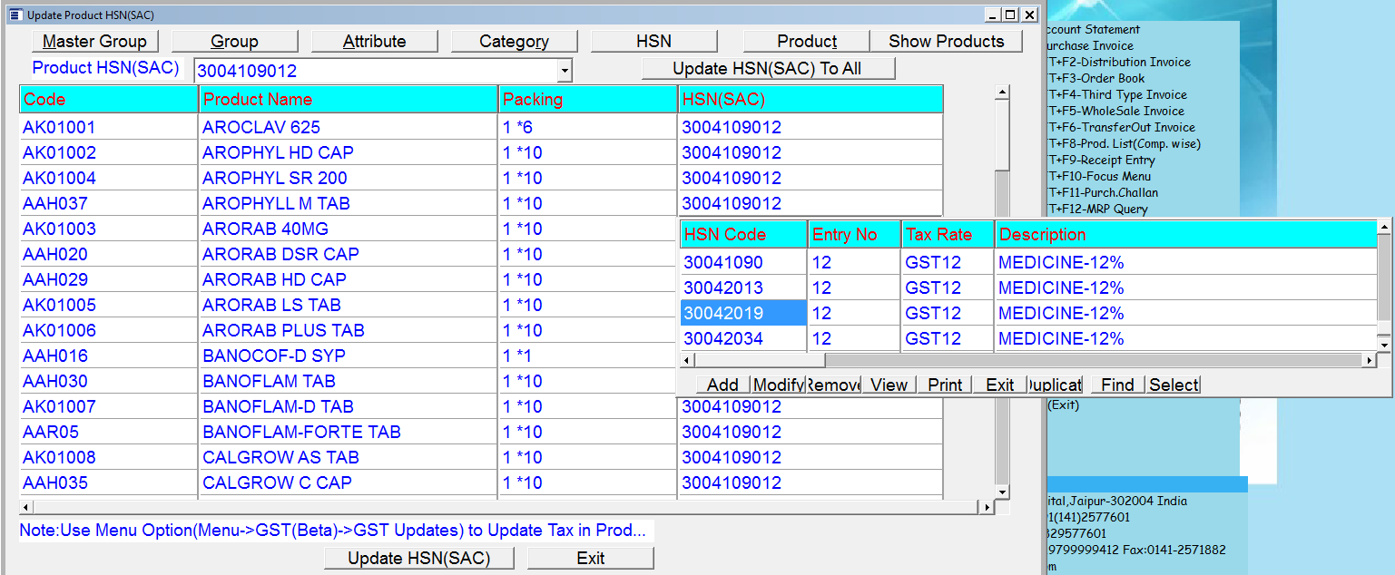This screenshot has height=575, width=1395.
Task: Click the Print button in HSN popup
Action: (945, 385)
